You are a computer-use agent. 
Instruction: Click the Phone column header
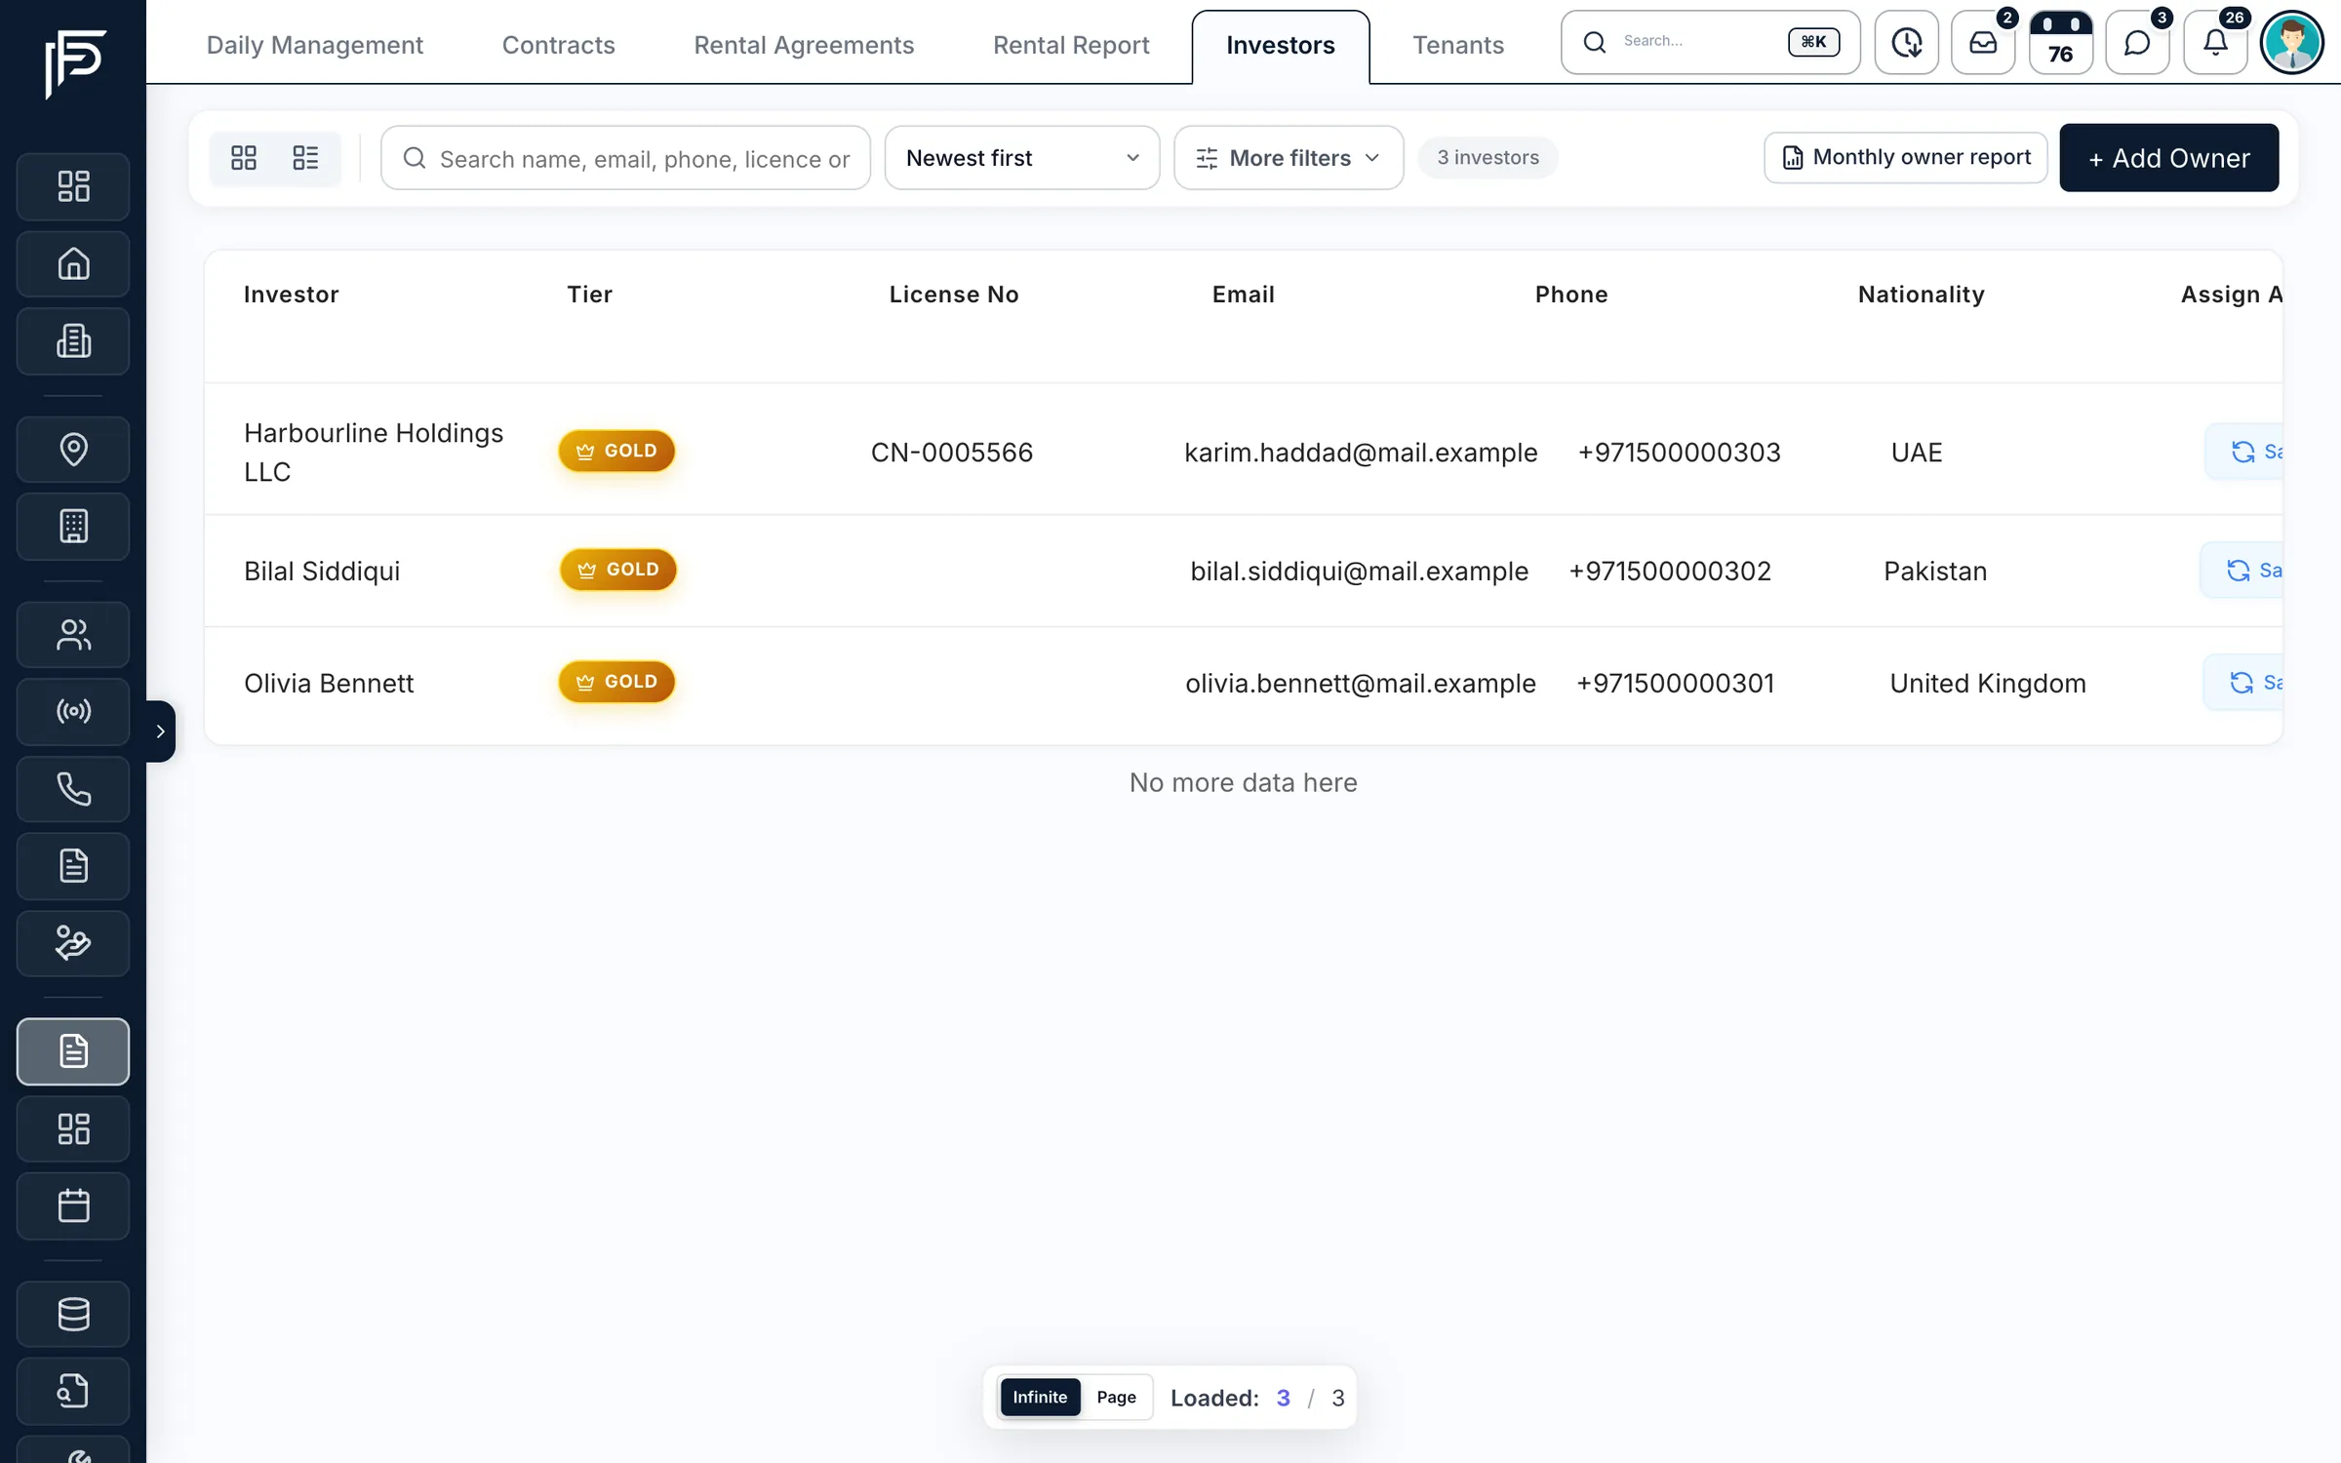(x=1571, y=295)
